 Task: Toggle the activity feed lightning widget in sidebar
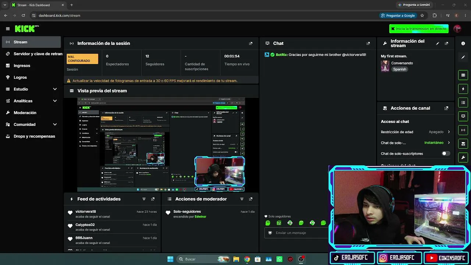463,89
